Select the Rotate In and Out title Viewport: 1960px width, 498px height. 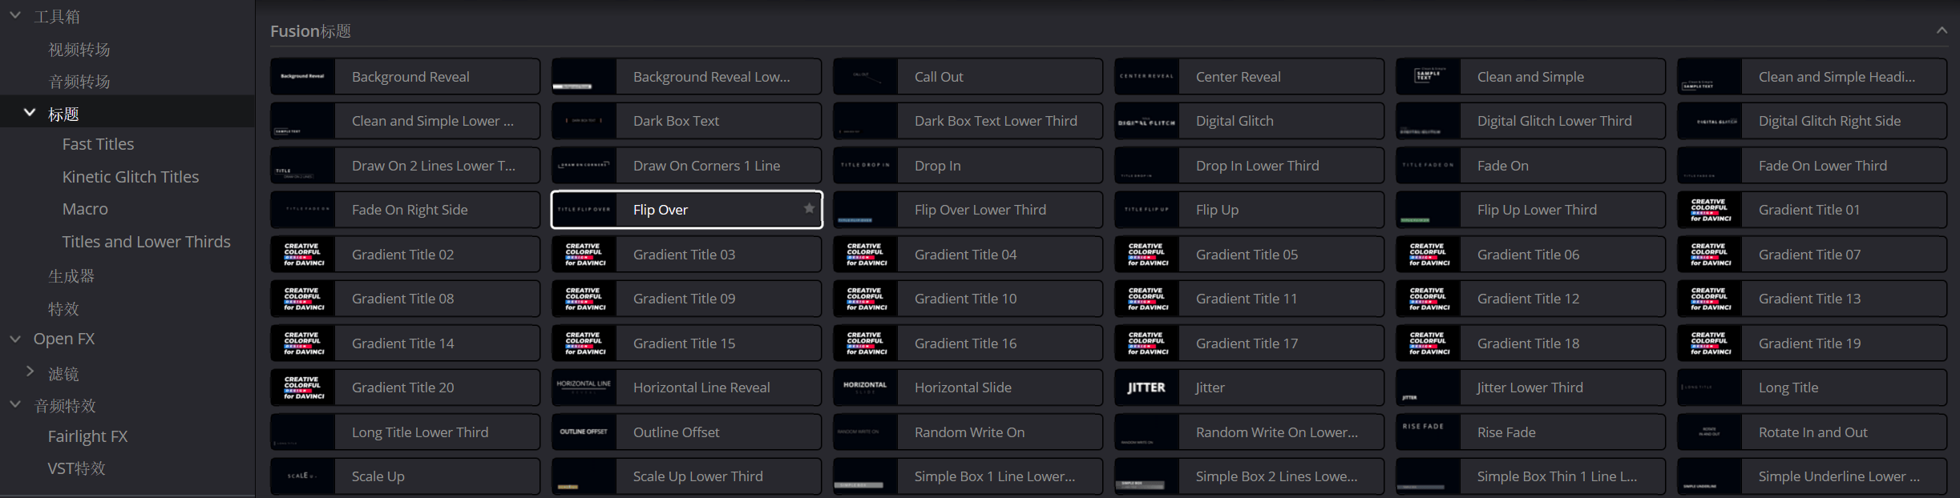point(1812,432)
